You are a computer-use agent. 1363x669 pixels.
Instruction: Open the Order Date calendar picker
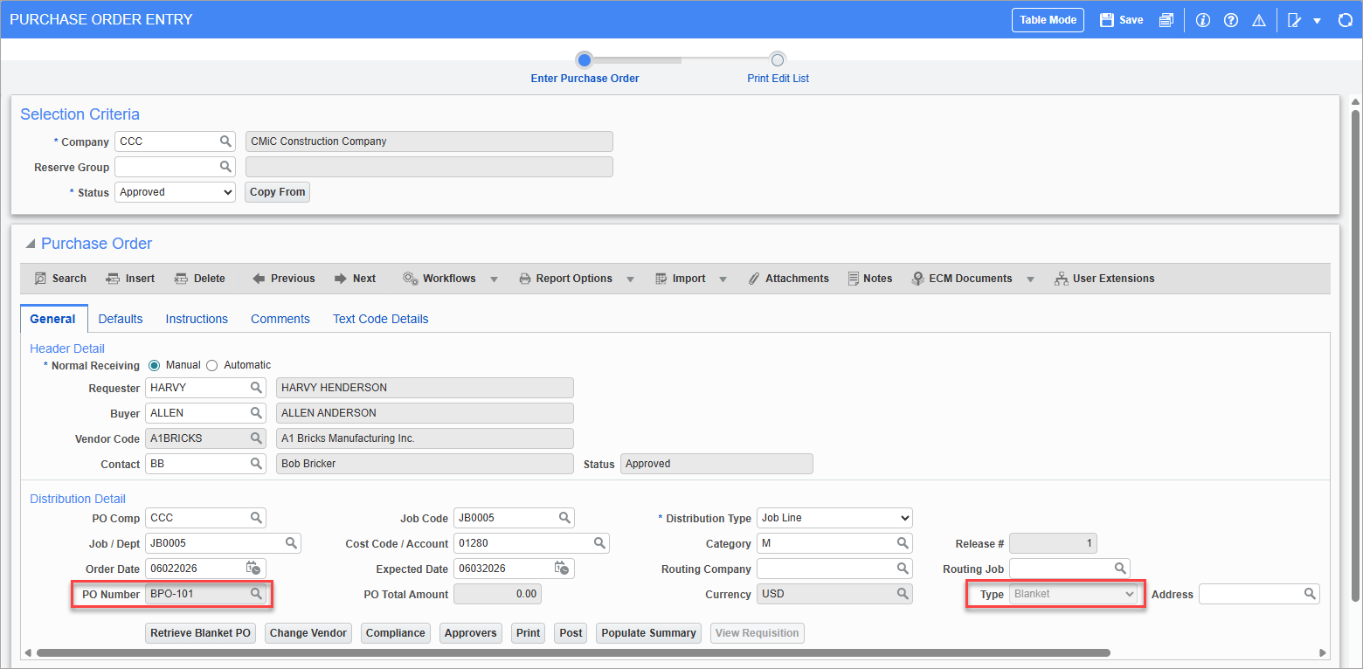[254, 569]
